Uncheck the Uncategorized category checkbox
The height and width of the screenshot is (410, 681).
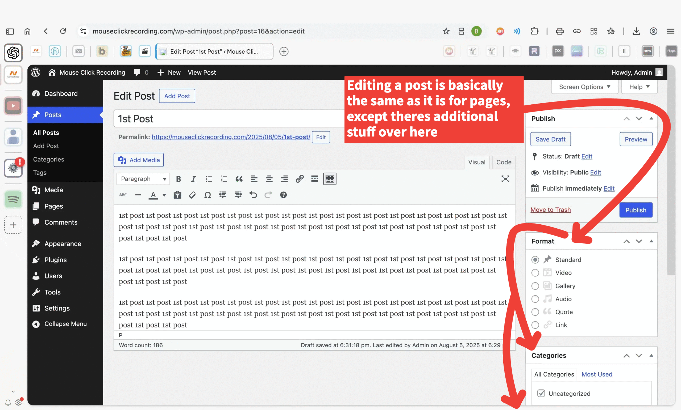click(541, 394)
